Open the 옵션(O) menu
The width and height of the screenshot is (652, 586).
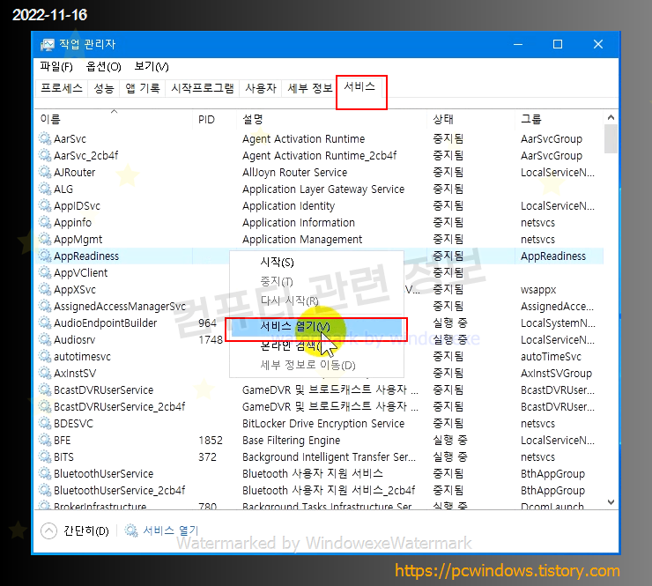[103, 67]
